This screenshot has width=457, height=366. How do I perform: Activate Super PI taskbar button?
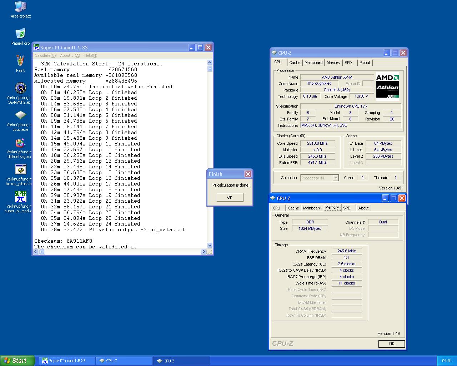click(x=67, y=361)
